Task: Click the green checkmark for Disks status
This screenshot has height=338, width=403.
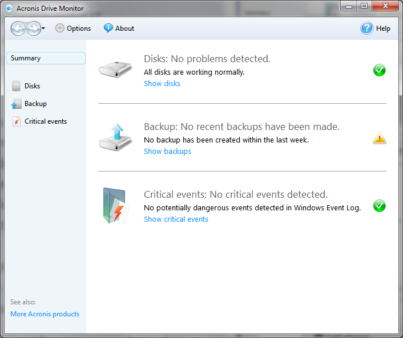Action: [x=379, y=70]
